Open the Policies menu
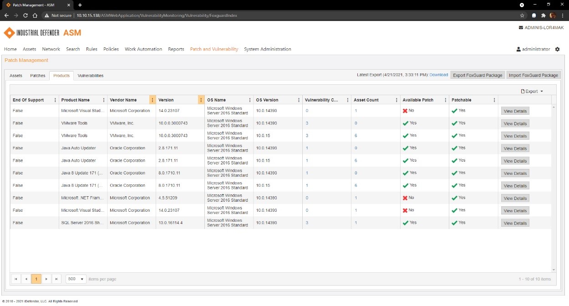Image resolution: width=569 pixels, height=306 pixels. pyautogui.click(x=111, y=49)
